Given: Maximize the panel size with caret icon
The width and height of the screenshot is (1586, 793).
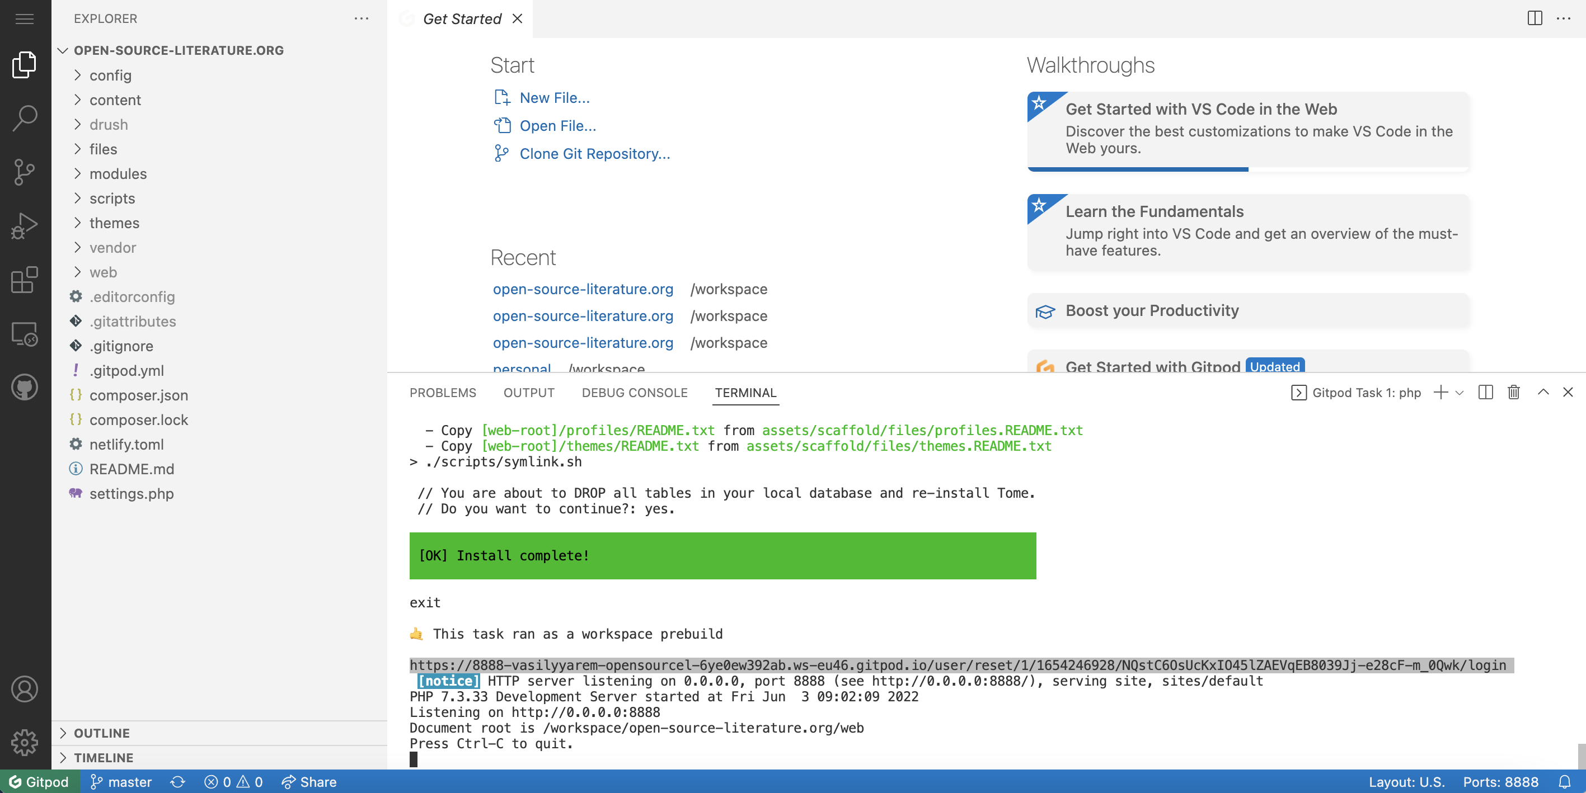Looking at the screenshot, I should click(x=1543, y=393).
